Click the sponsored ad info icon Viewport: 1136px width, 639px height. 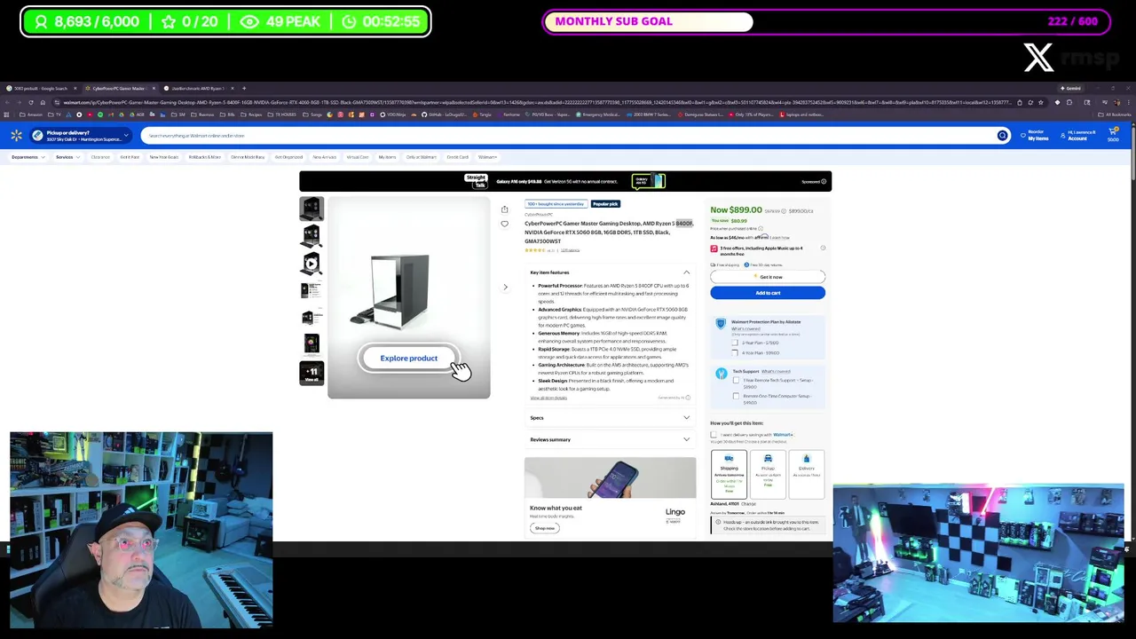[x=824, y=182]
